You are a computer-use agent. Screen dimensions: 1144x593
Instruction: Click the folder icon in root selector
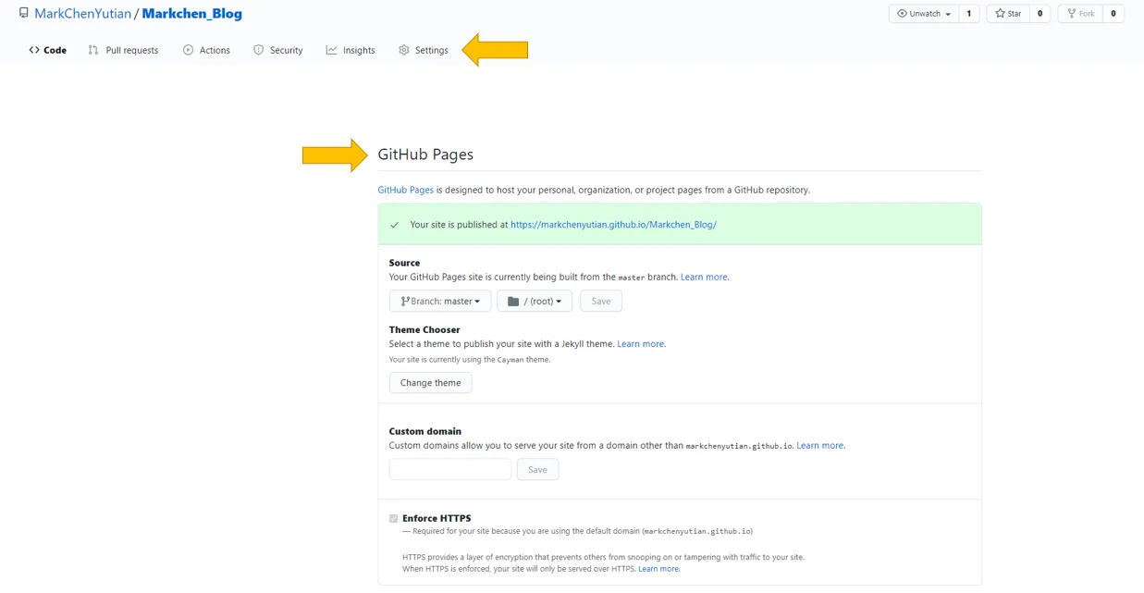(513, 302)
